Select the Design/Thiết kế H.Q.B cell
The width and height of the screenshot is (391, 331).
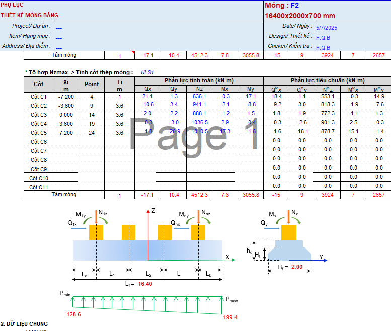[323, 38]
